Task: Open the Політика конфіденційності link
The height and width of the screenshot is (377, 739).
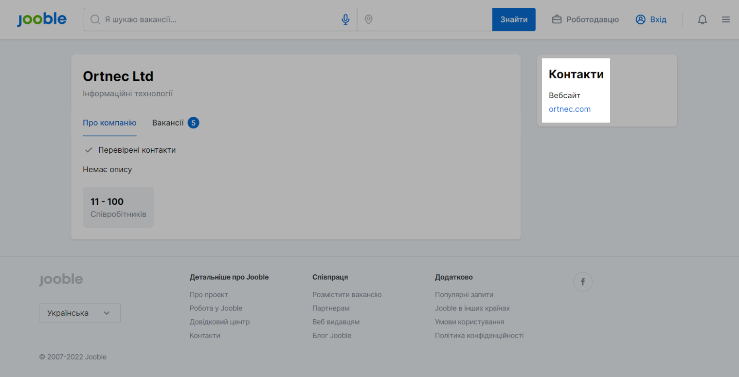Action: (x=479, y=336)
